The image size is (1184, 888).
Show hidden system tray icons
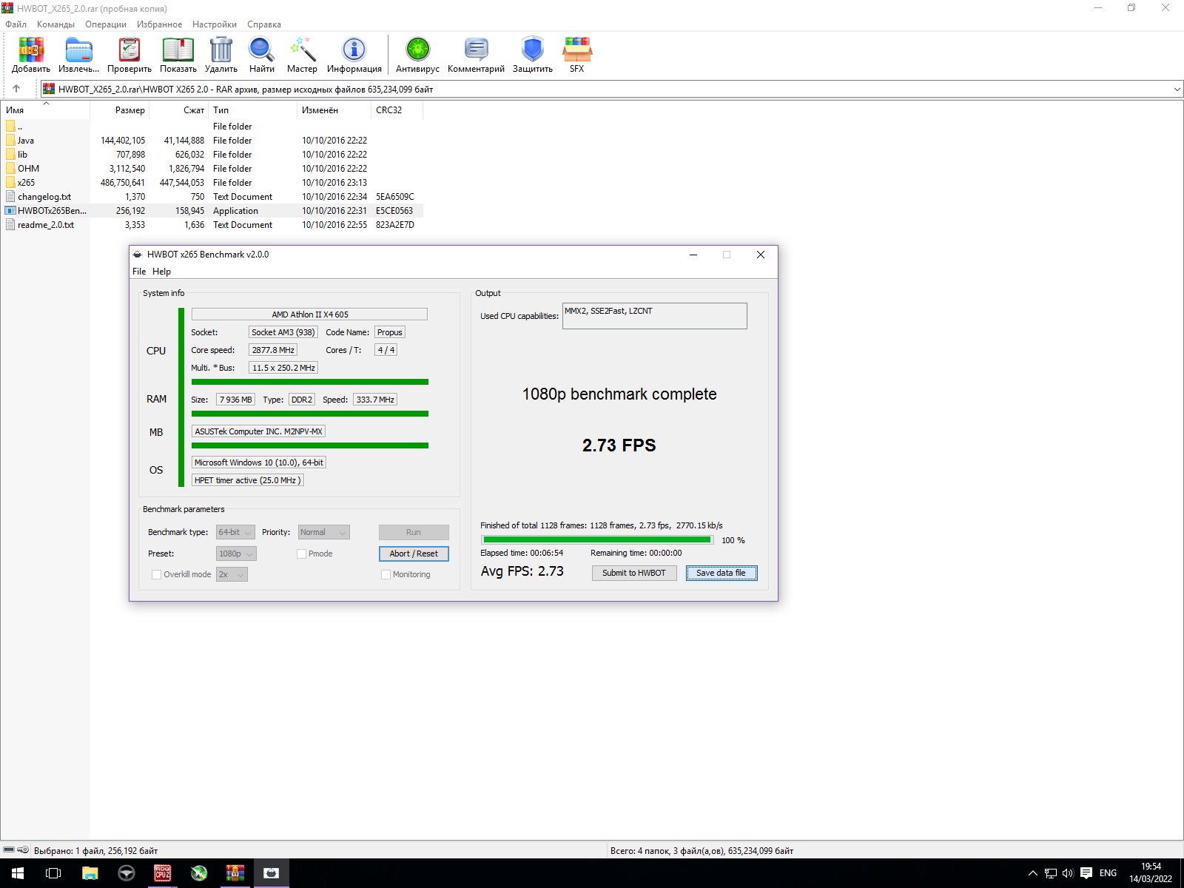[1033, 873]
